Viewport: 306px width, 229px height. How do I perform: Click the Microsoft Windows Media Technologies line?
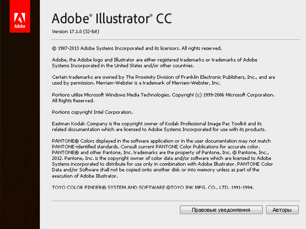pyautogui.click(x=163, y=95)
